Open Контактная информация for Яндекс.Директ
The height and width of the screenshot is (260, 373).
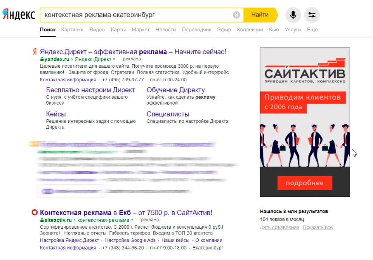coord(68,80)
